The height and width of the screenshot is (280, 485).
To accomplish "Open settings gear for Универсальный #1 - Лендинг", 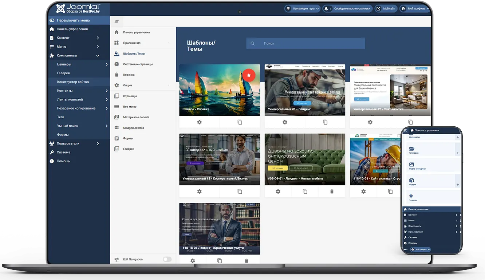I will pyautogui.click(x=285, y=122).
